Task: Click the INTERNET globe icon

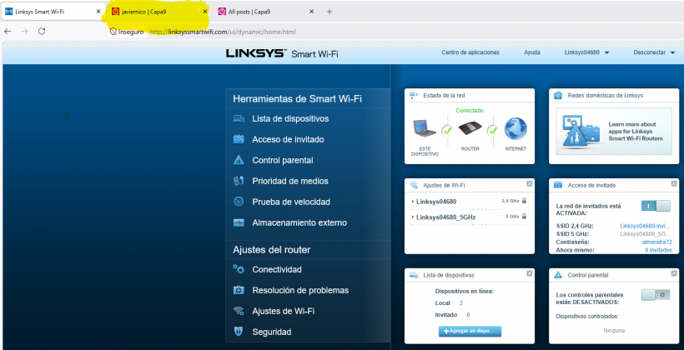Action: [x=516, y=129]
